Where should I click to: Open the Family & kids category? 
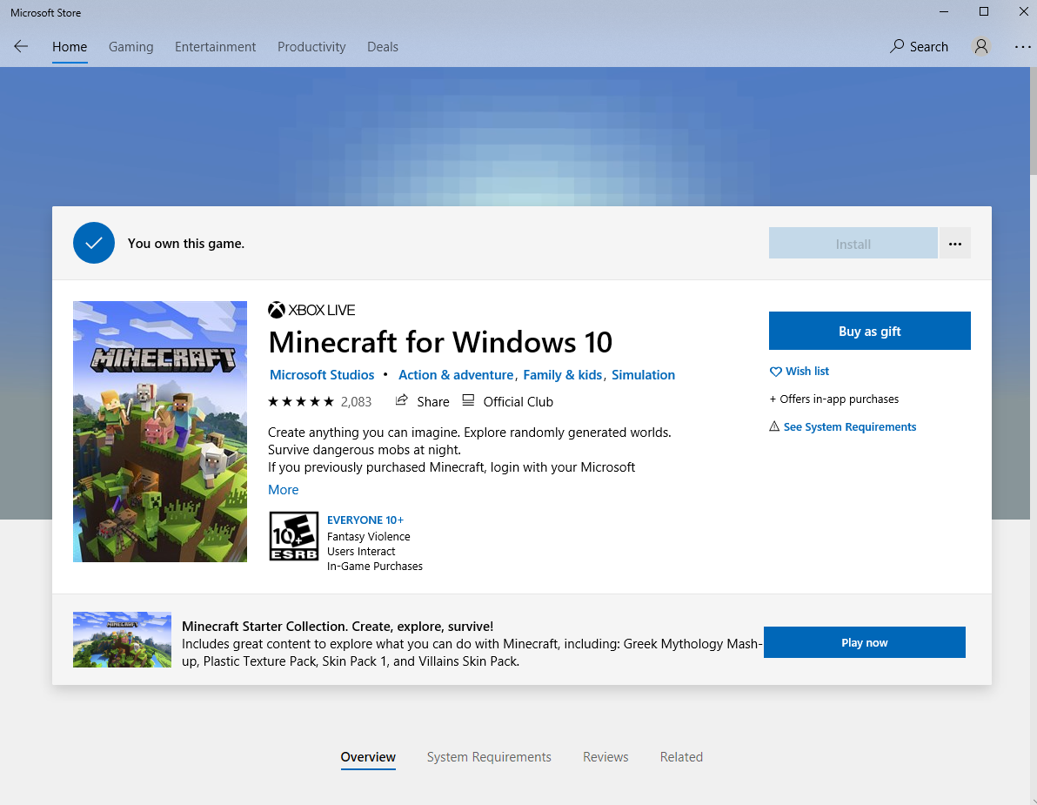[x=562, y=375]
